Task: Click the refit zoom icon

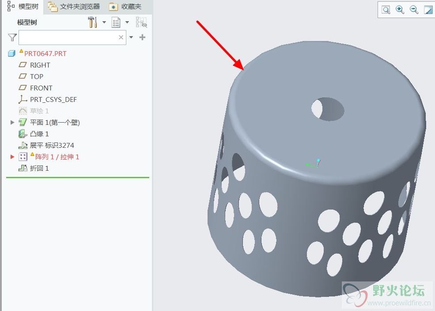Action: (386, 10)
